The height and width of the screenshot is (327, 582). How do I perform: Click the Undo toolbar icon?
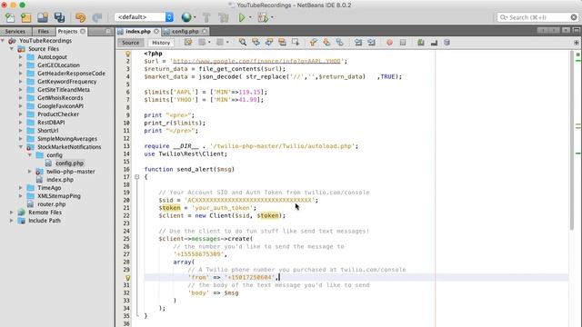pyautogui.click(x=81, y=17)
